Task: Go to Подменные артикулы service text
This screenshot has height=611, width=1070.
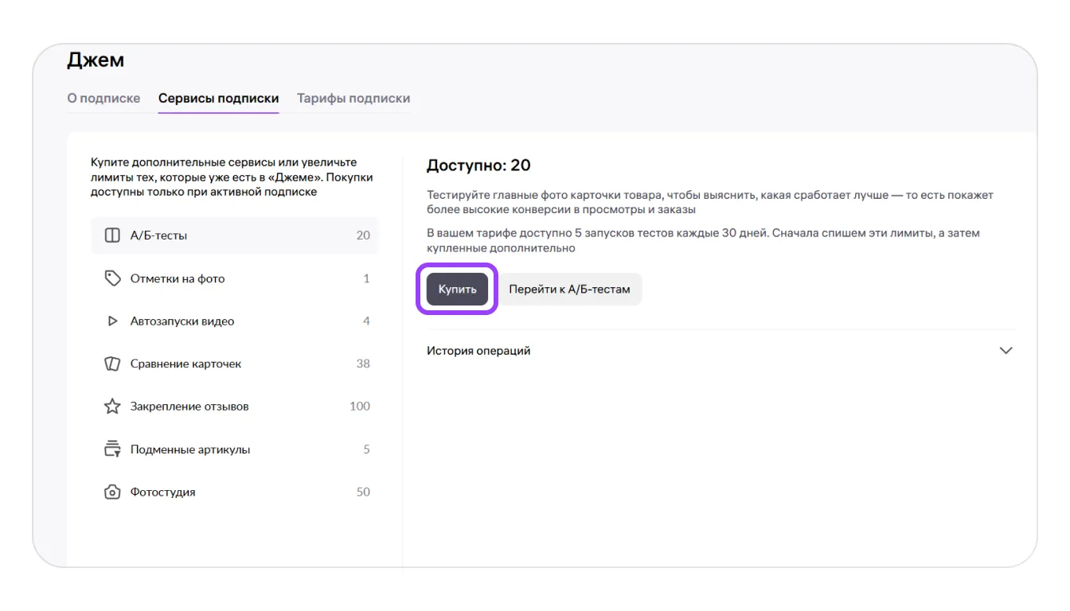Action: click(x=190, y=449)
